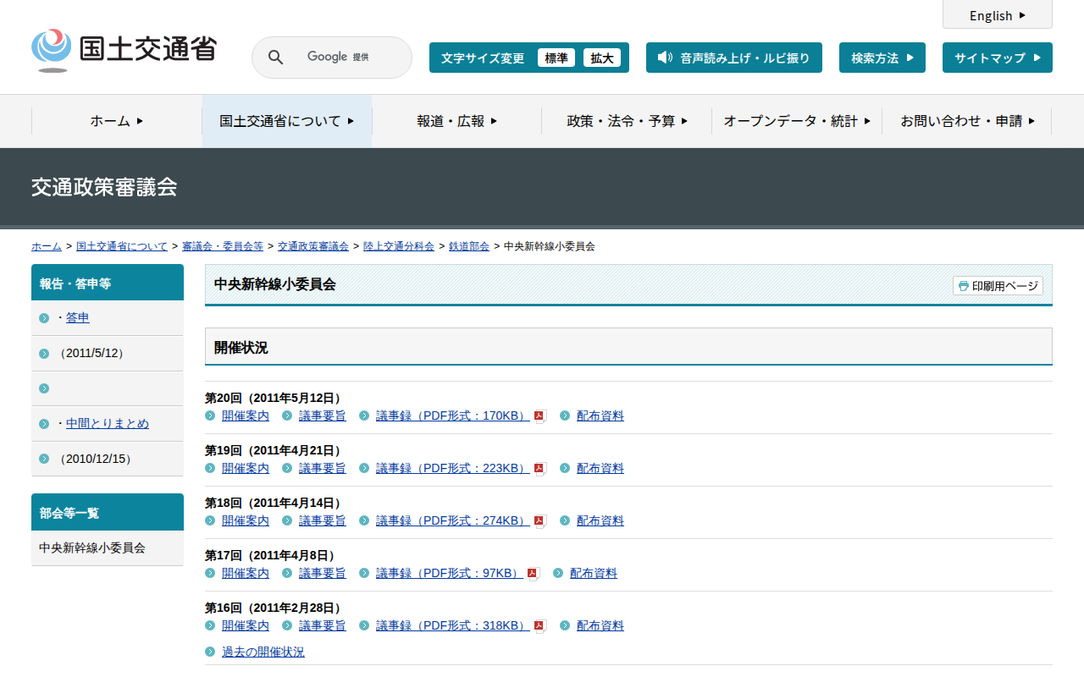Click the PDF icon for the 20th meeting
The image size is (1084, 677).
[540, 416]
